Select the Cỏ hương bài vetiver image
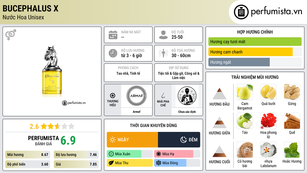This screenshot has width=307, height=173. coord(245,150)
